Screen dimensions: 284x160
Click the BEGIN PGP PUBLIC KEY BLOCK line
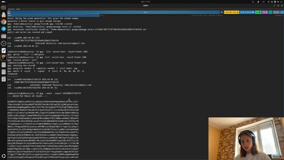point(28,96)
